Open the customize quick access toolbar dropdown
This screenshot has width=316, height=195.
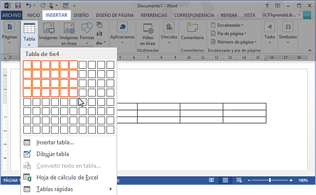click(x=75, y=5)
